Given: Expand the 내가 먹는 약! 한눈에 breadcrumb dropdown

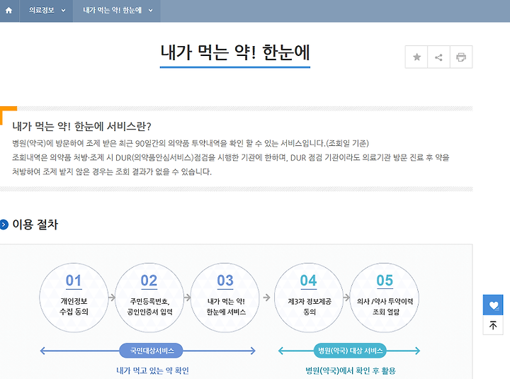Looking at the screenshot, I should pyautogui.click(x=117, y=11).
